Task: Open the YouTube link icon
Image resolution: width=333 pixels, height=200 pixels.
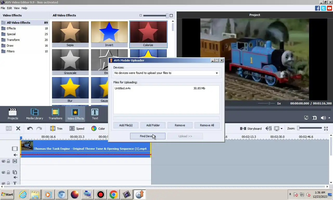Action: coord(329,8)
